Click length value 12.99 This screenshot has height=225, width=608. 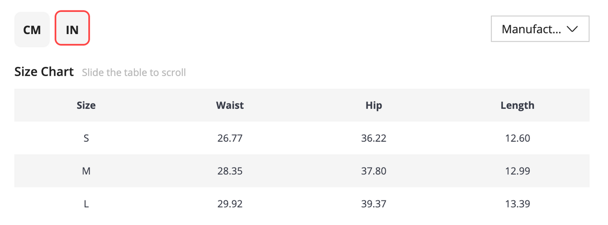click(x=518, y=171)
